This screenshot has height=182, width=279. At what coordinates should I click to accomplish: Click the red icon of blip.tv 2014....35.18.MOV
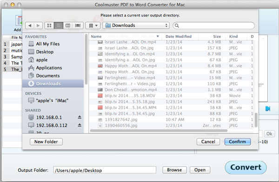(x=100, y=96)
